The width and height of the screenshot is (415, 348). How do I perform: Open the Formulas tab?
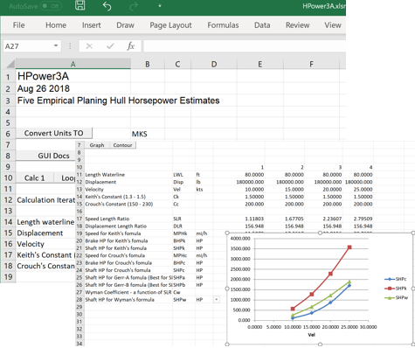[x=223, y=25]
